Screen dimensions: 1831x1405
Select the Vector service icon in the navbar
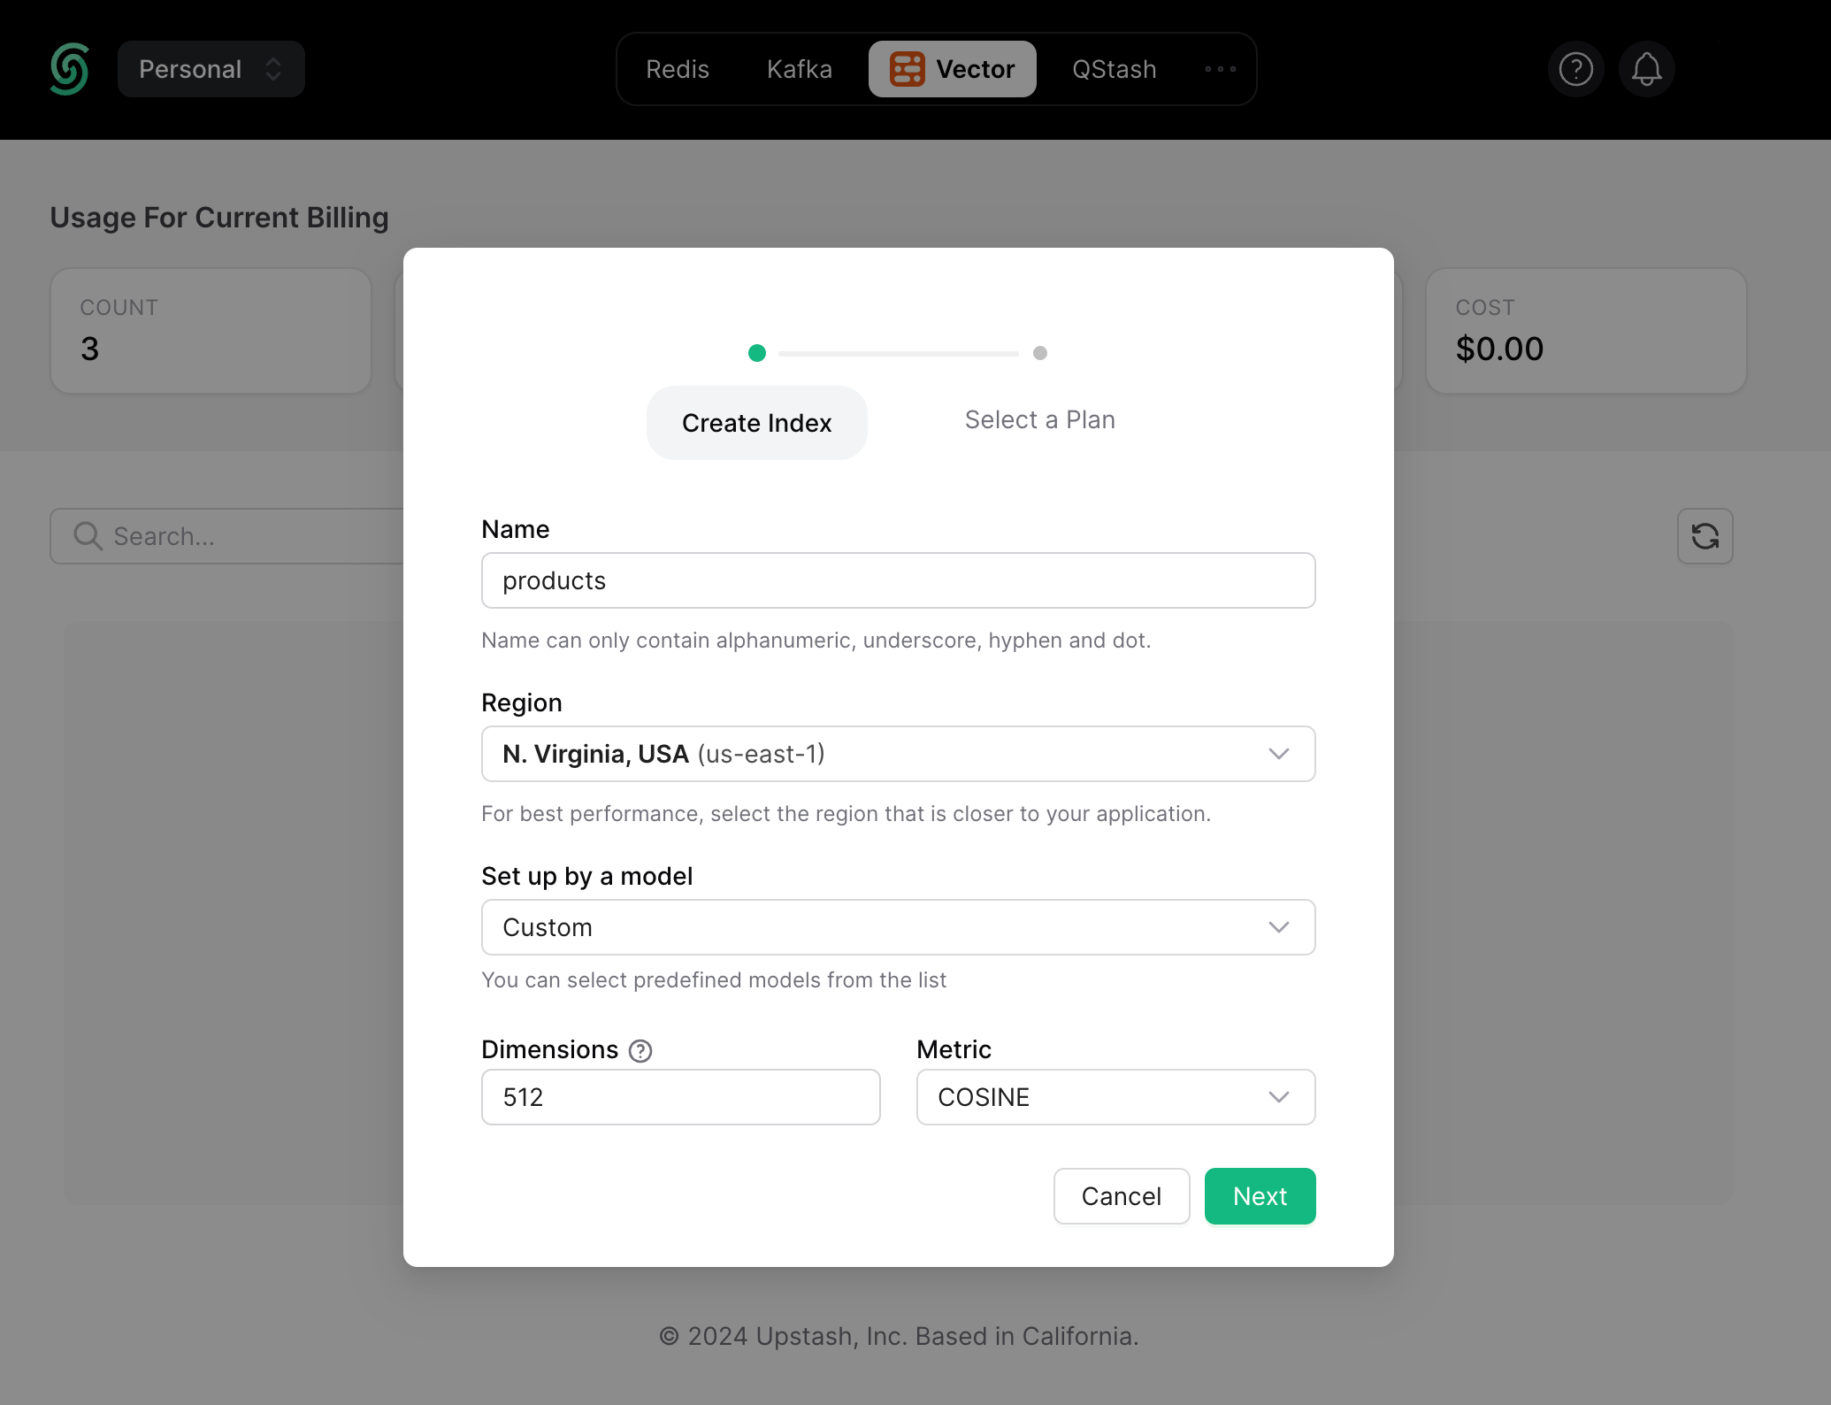coord(906,68)
